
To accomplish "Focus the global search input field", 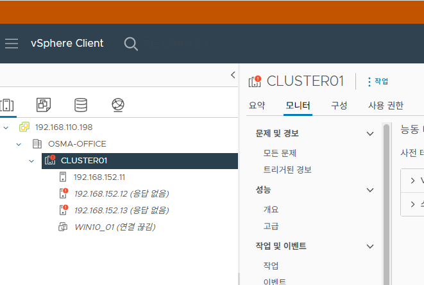I will coord(177,44).
